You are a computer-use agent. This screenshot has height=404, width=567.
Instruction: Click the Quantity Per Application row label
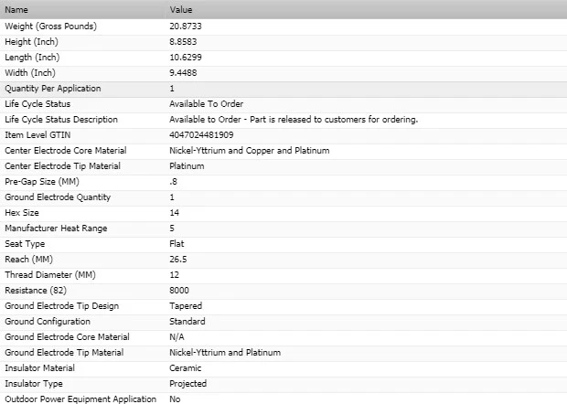coord(53,89)
